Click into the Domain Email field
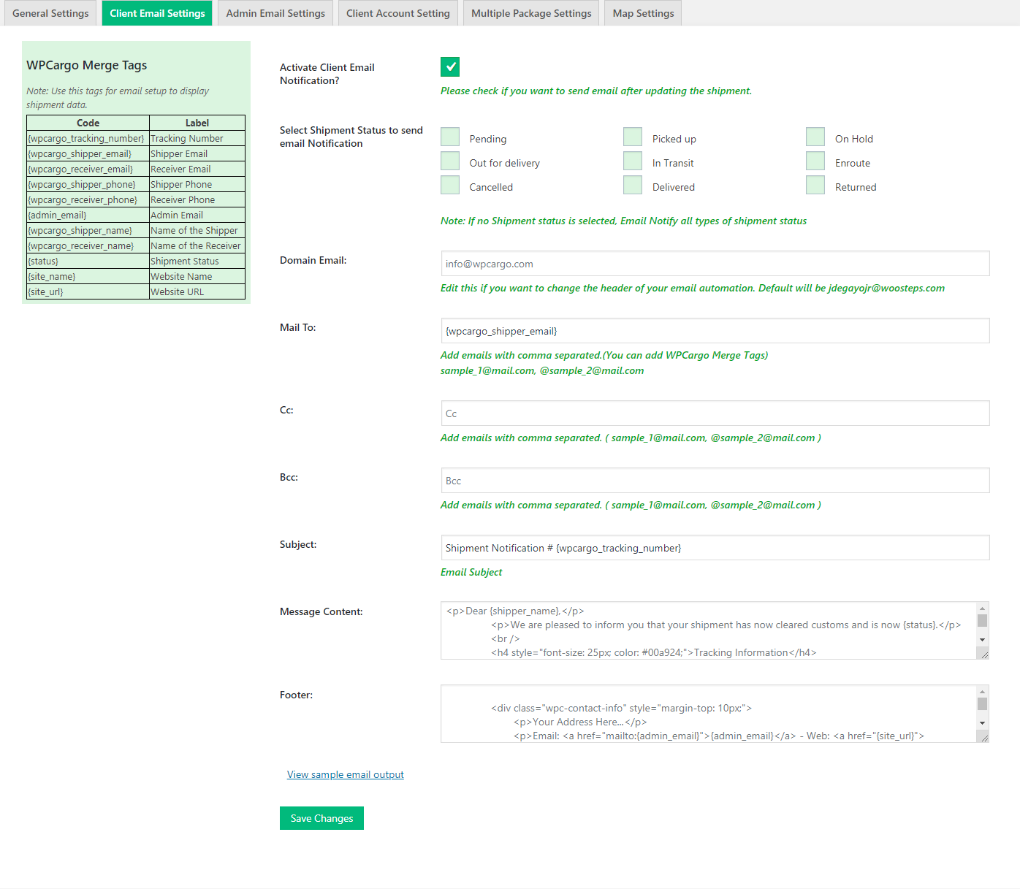 [x=715, y=264]
